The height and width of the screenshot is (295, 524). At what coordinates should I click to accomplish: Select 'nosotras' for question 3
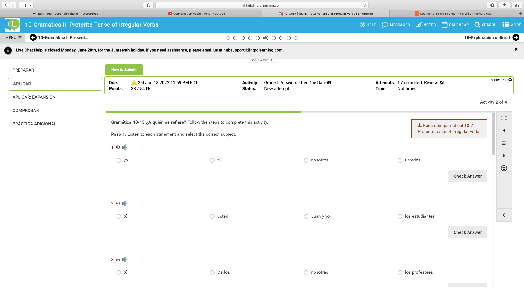(306, 273)
